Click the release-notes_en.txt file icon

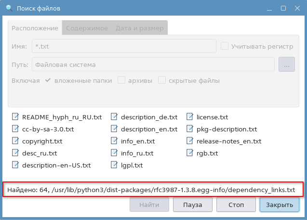pyautogui.click(x=190, y=141)
